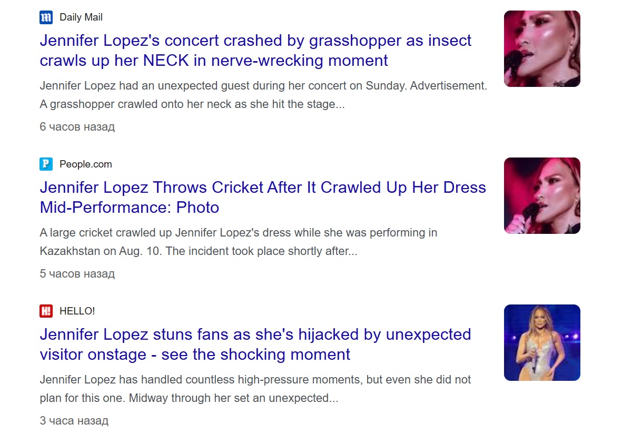The image size is (622, 443).
Task: Click the '6 часов назад' timestamp
Action: coord(77,127)
